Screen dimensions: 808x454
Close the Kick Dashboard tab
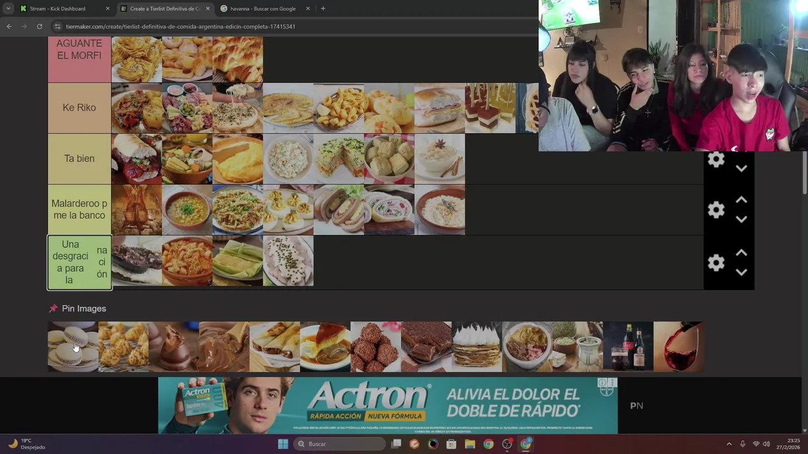107,9
